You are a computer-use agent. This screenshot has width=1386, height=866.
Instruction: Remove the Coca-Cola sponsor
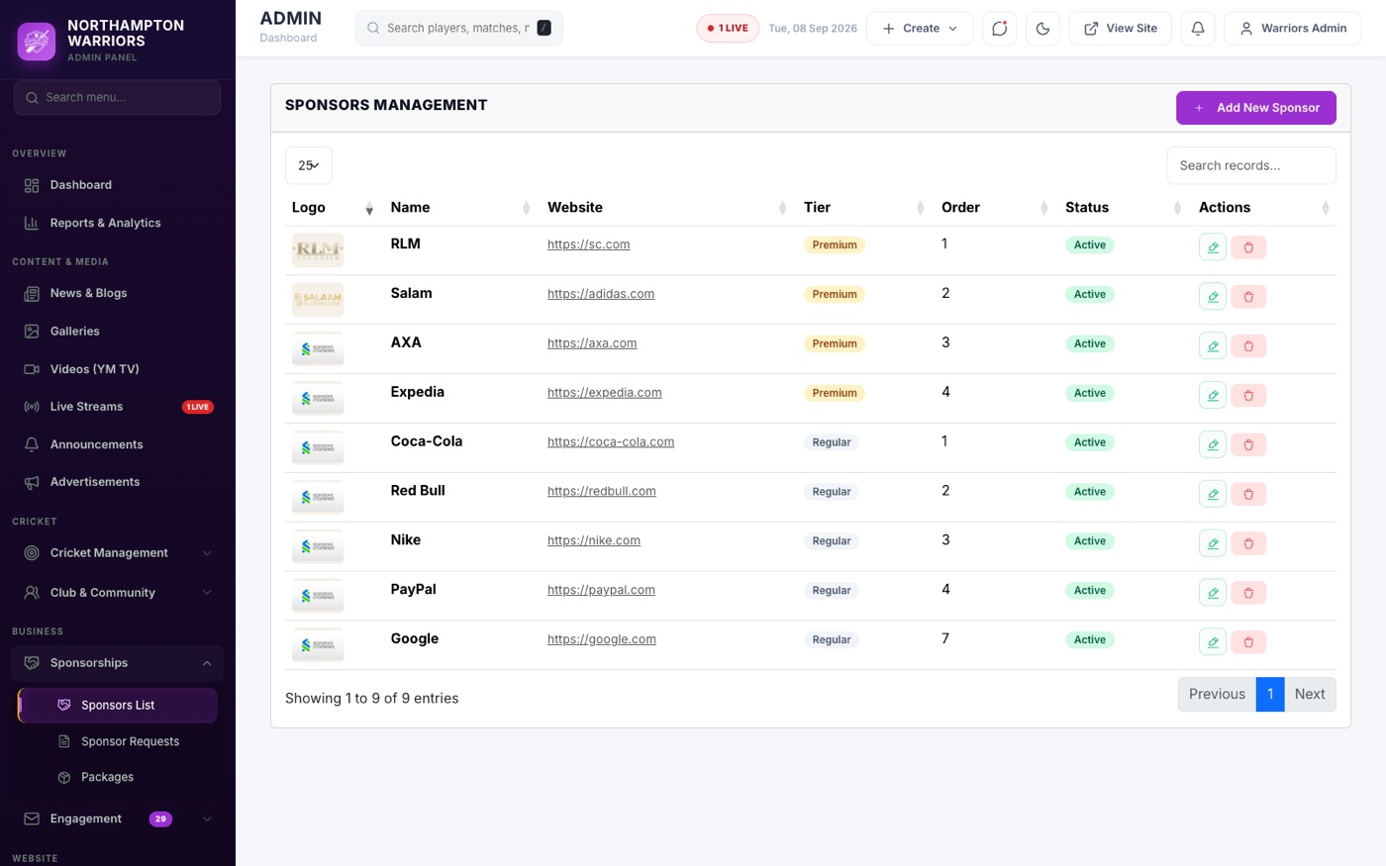(1248, 445)
